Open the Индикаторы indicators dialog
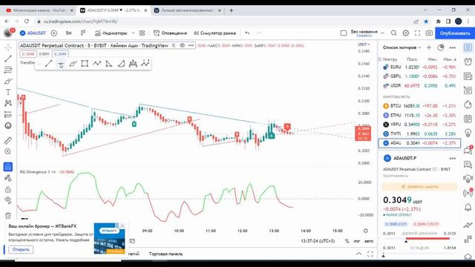Viewport: 475px width, 267px height. coord(111,33)
